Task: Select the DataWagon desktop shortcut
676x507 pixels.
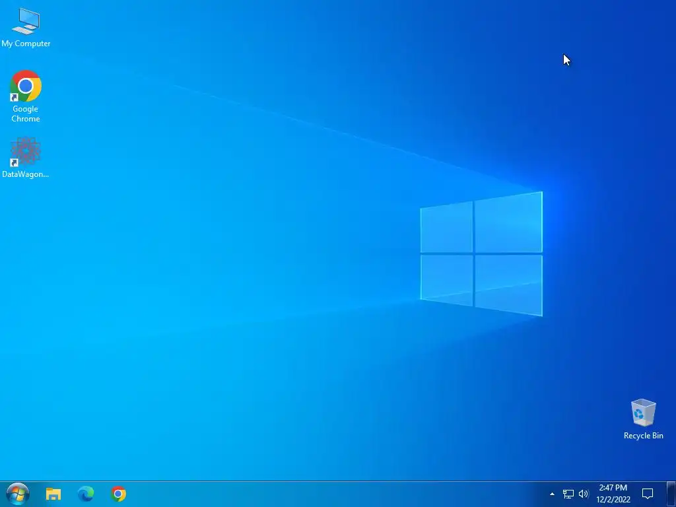Action: (26, 157)
